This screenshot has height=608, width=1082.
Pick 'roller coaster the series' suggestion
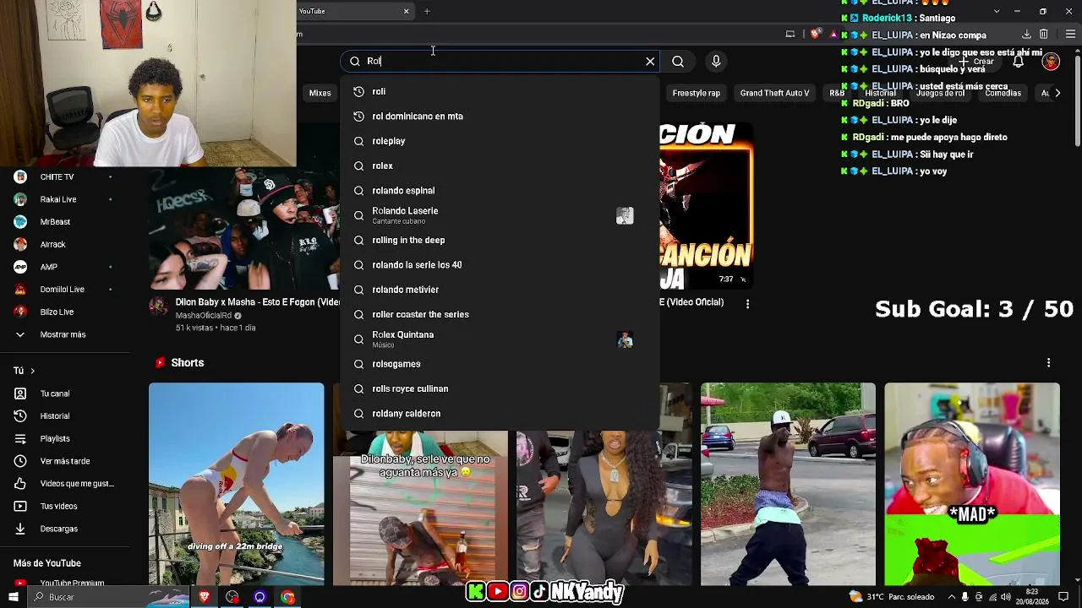[x=500, y=314]
